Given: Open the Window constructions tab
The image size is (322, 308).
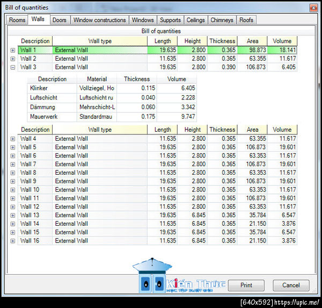Looking at the screenshot, I should (100, 20).
